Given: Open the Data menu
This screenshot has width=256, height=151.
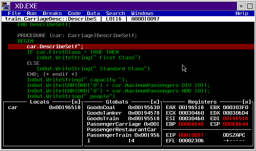Looking at the screenshot, I should pos(93,13).
